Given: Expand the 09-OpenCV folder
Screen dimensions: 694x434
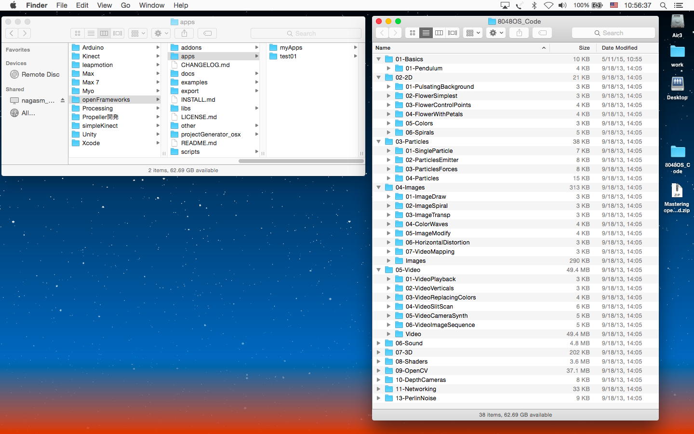Looking at the screenshot, I should click(379, 371).
